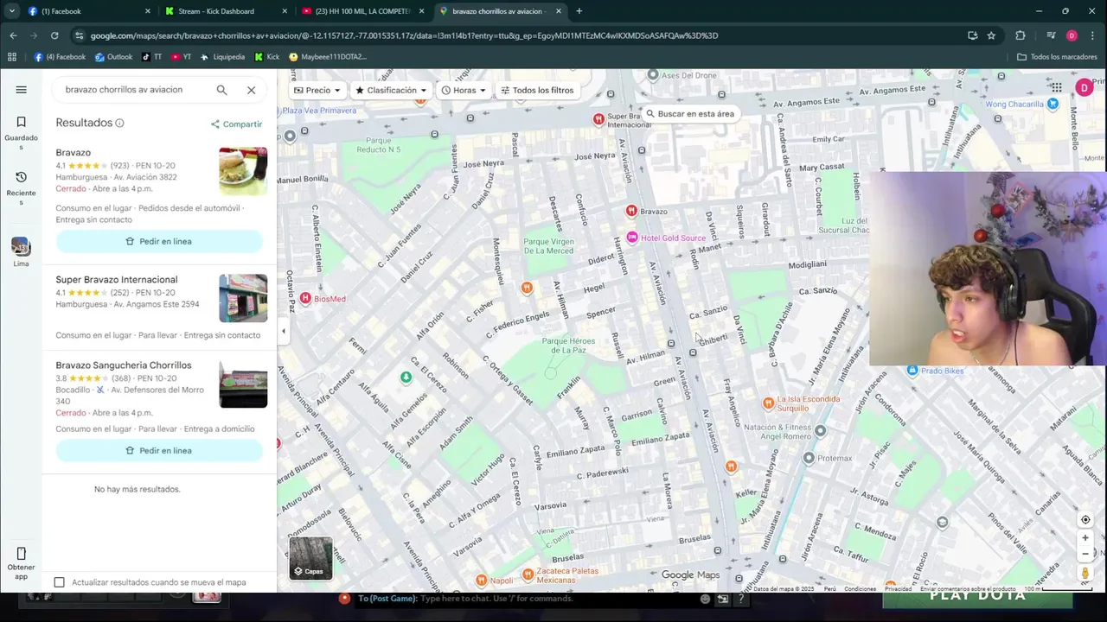The height and width of the screenshot is (622, 1107).
Task: Open a new browser tab
Action: 579,11
